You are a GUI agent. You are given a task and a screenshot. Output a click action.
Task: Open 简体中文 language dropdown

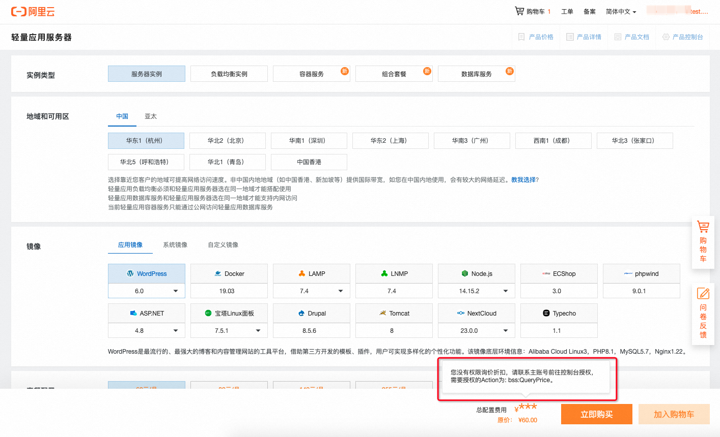coord(621,12)
